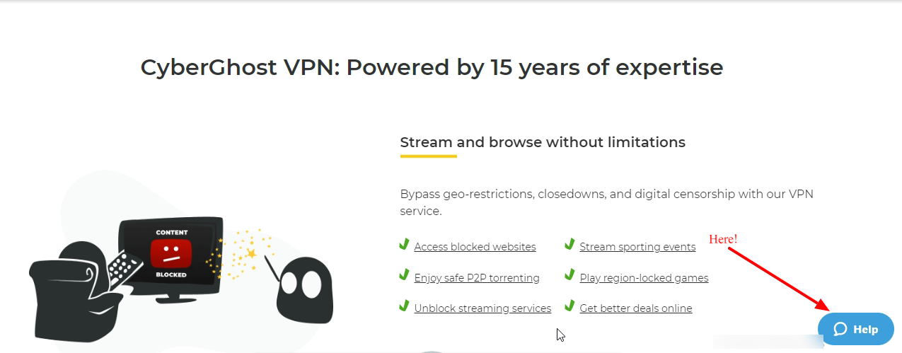The image size is (902, 353).
Task: Visit the Play region-locked games link
Action: click(644, 278)
